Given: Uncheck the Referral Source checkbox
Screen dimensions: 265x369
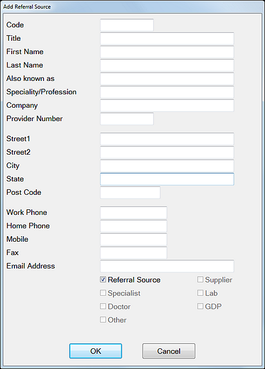Looking at the screenshot, I should point(103,280).
